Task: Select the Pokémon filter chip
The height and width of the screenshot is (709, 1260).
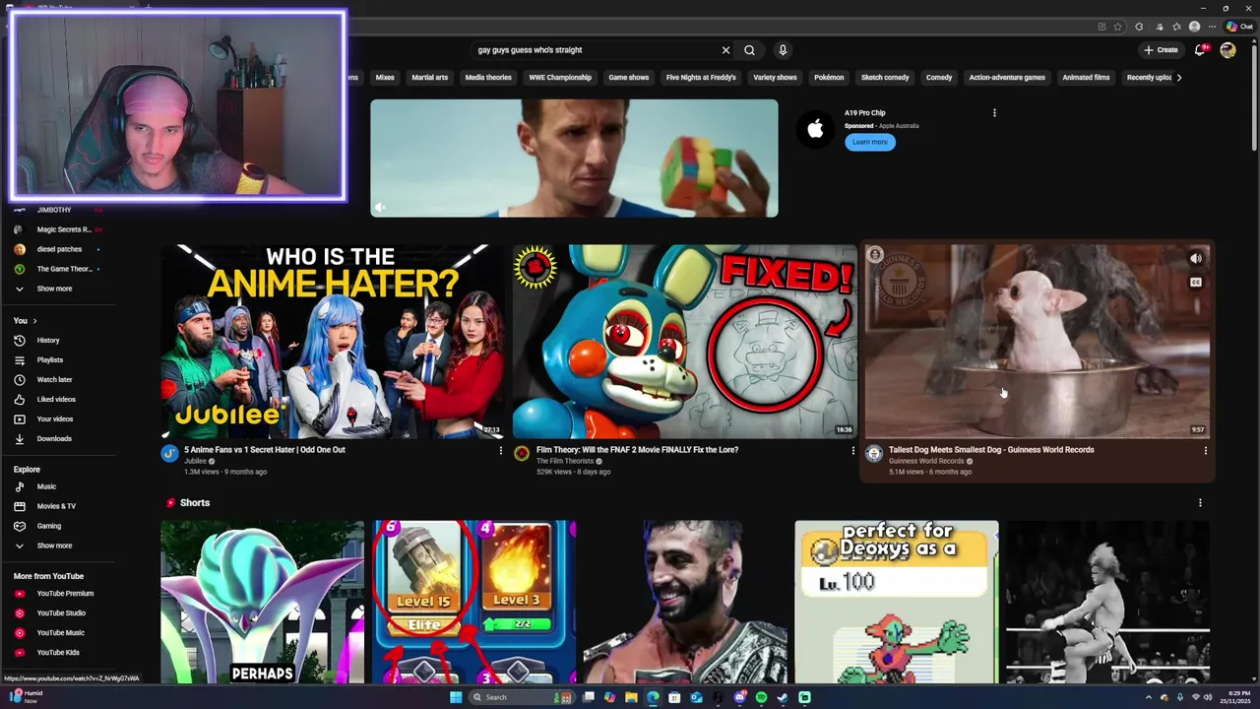Action: [829, 78]
